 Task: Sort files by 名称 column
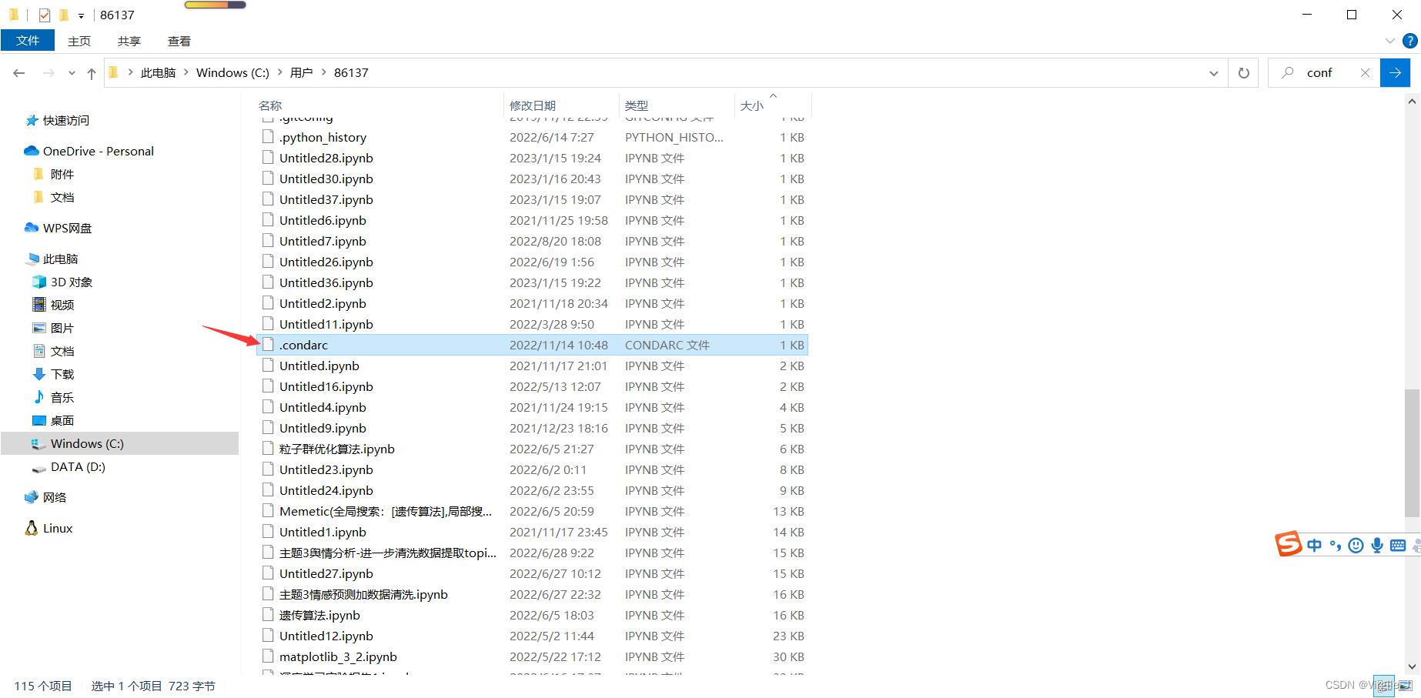point(270,105)
